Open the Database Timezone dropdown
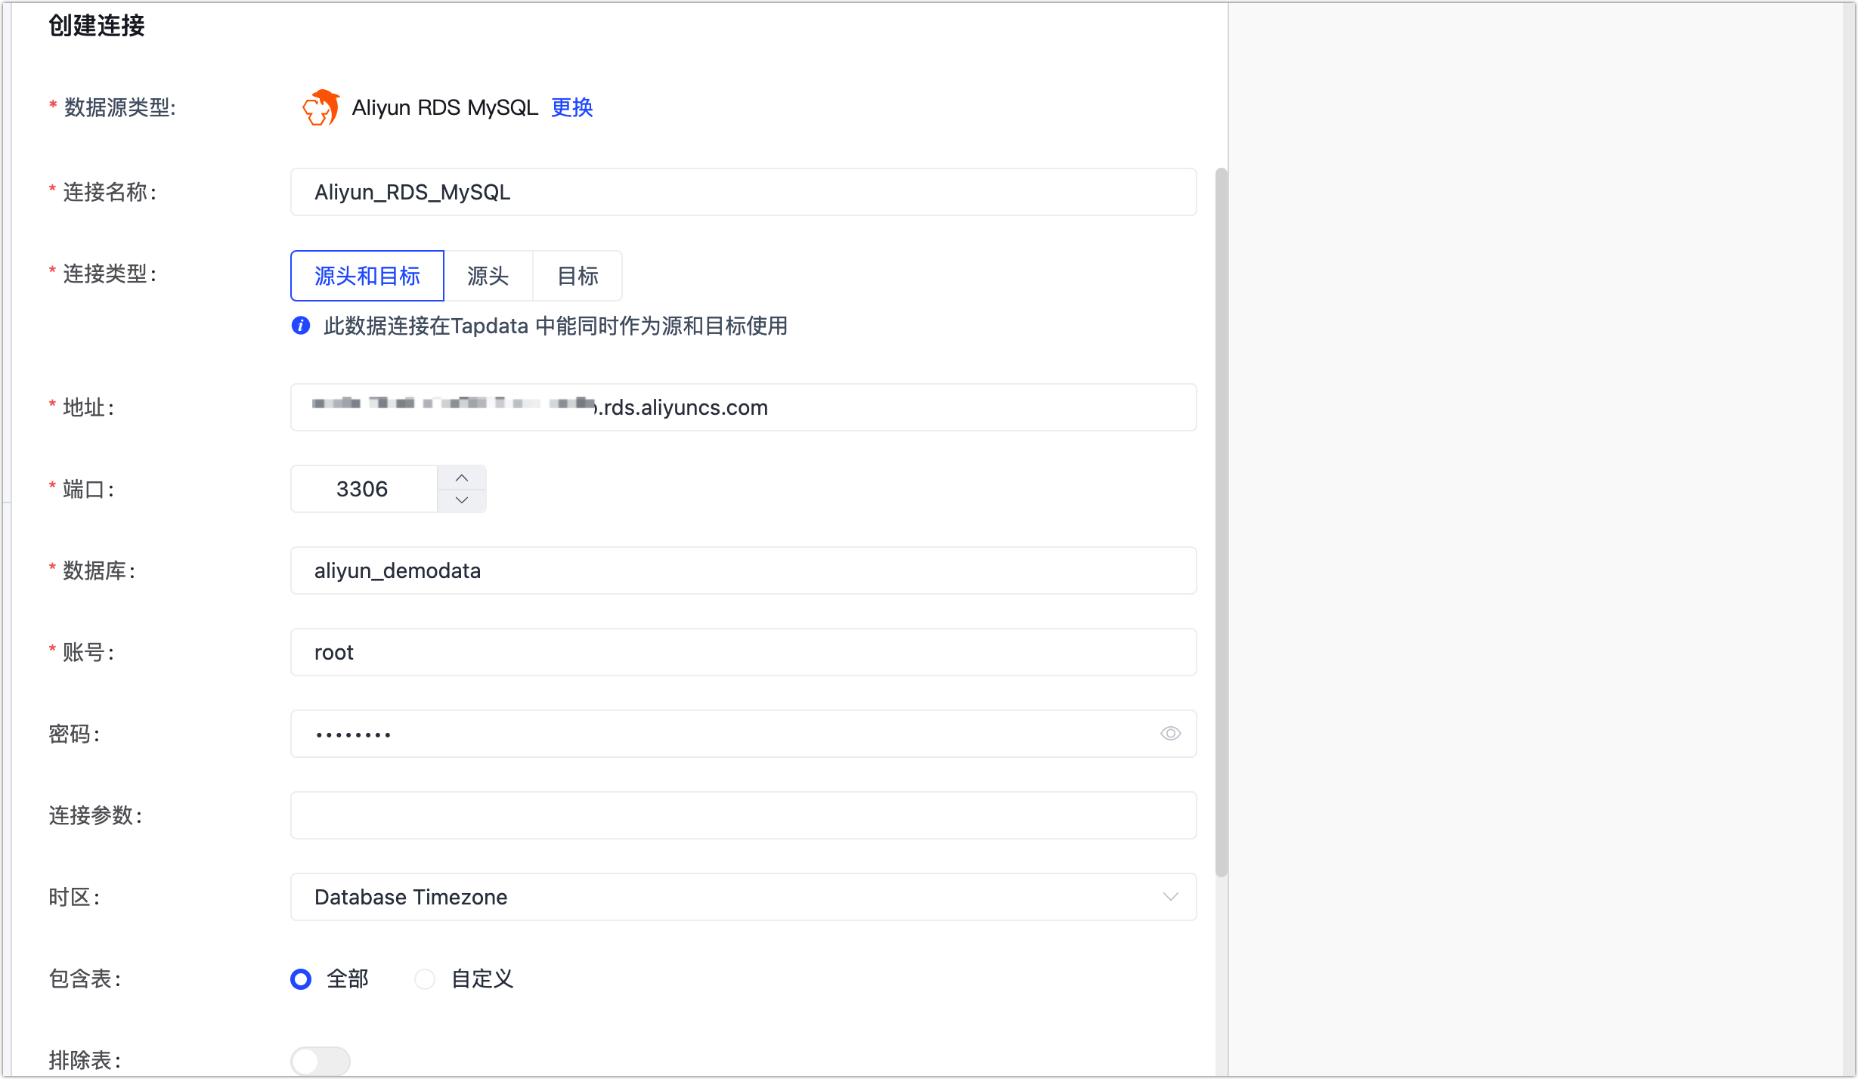This screenshot has height=1079, width=1858. 1170,897
